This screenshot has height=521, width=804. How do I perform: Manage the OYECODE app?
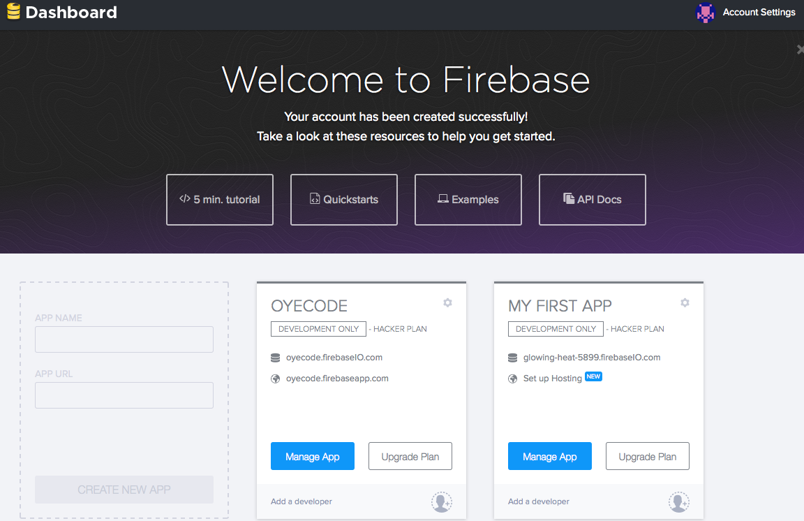coord(312,456)
